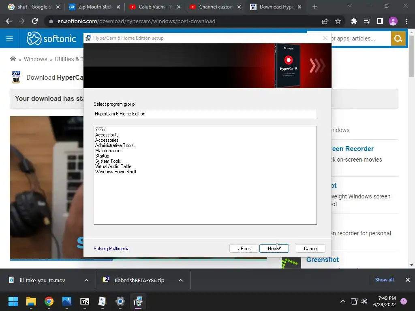The height and width of the screenshot is (311, 415).
Task: Open the Solveig Multimedia link
Action: click(x=111, y=249)
